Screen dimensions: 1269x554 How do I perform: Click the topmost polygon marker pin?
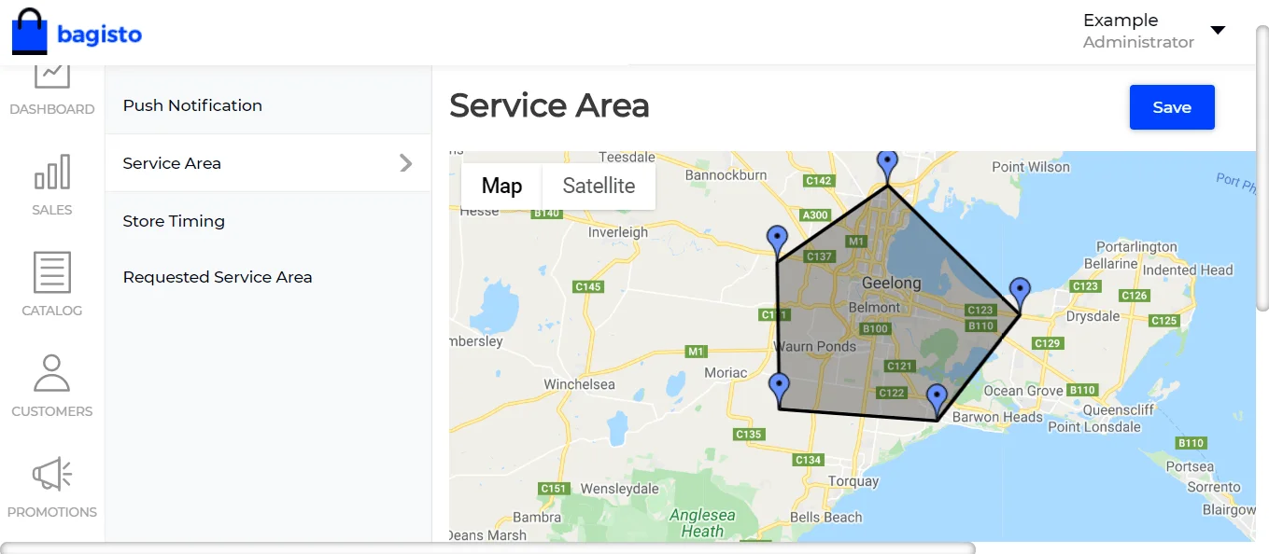point(887,166)
